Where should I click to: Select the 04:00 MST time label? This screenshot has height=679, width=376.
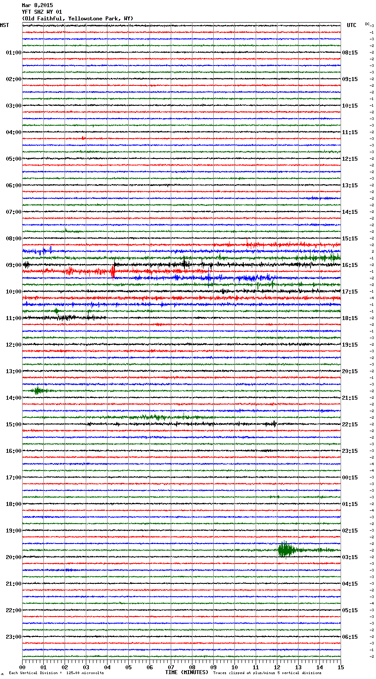coord(14,132)
